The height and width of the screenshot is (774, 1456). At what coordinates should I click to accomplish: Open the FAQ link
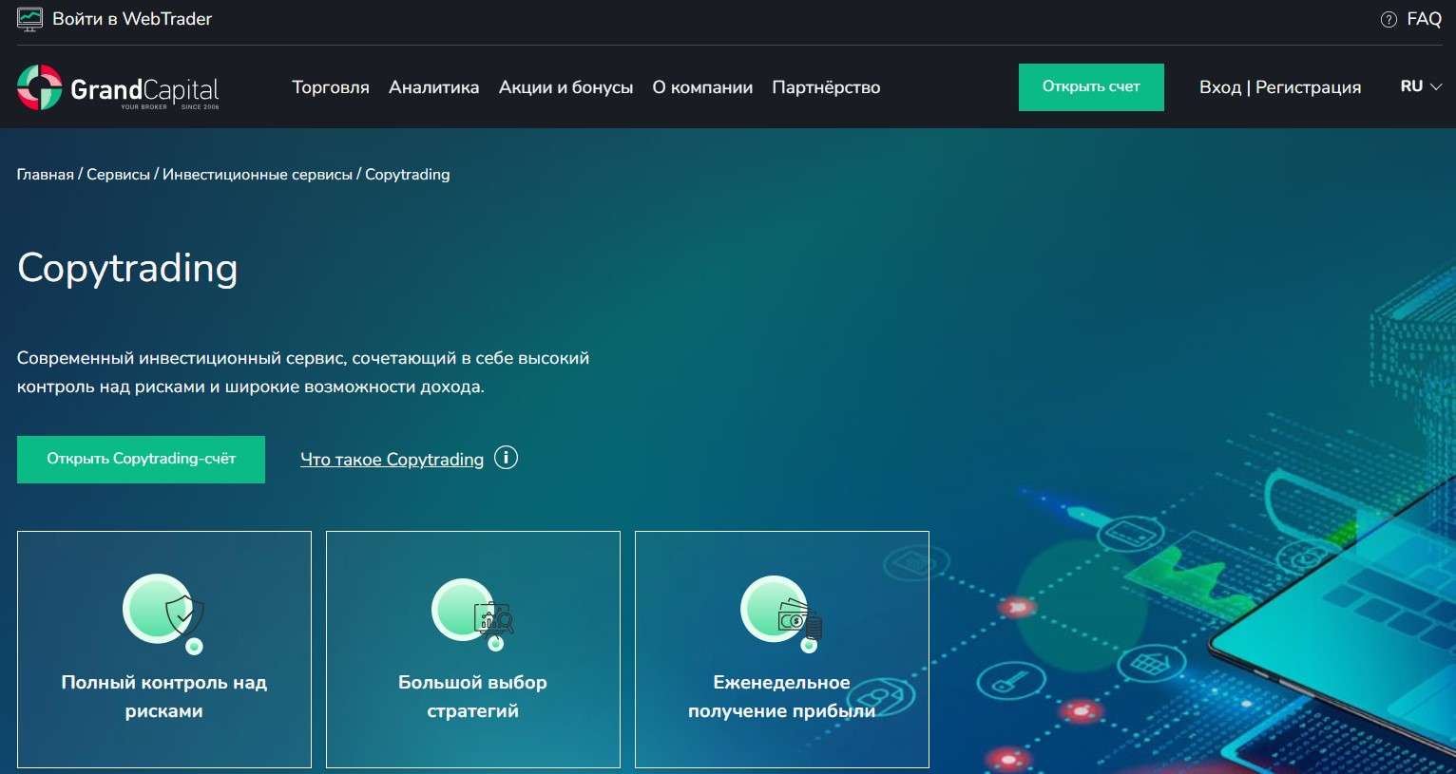point(1424,19)
